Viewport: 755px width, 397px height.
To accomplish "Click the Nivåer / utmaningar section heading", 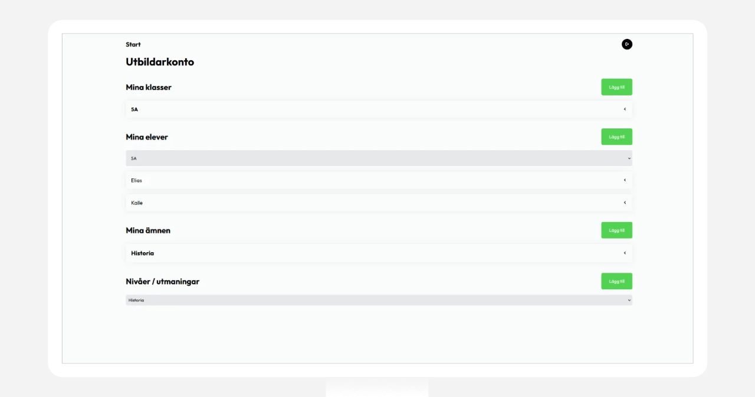I will click(x=162, y=282).
